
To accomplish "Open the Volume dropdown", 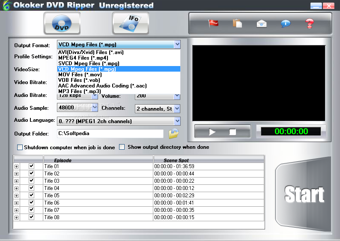I will (x=177, y=96).
